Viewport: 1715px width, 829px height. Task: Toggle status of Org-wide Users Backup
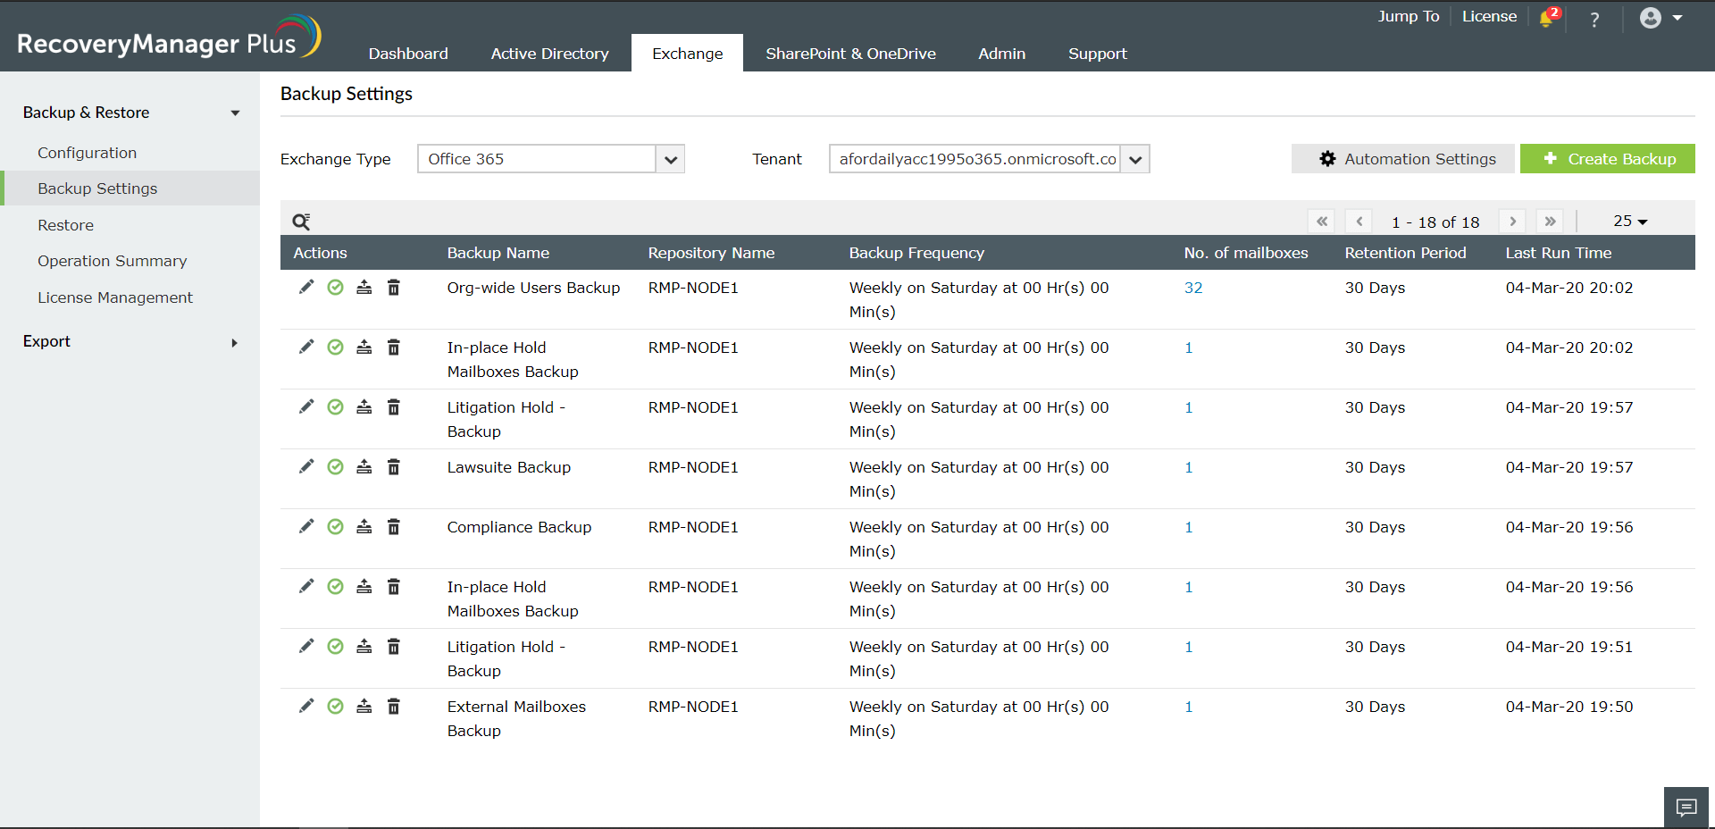335,287
